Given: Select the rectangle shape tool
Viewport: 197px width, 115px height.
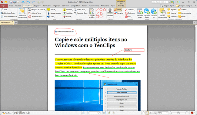Looking at the screenshot, I should [97, 17].
